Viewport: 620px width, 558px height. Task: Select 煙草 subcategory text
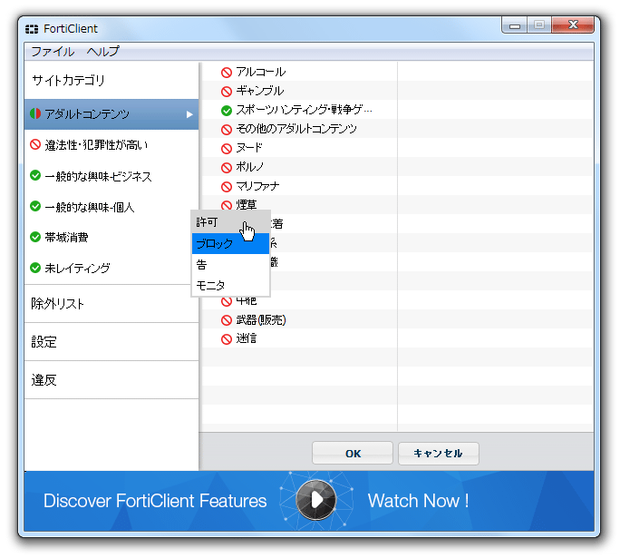point(247,205)
